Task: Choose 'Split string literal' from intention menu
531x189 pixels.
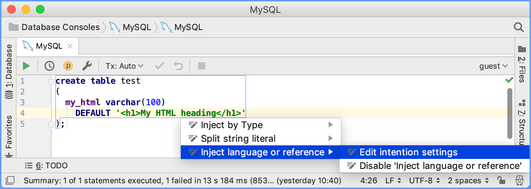Action: 238,139
